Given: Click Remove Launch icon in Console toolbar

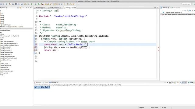Looking at the screenshot, I should coord(167,83).
